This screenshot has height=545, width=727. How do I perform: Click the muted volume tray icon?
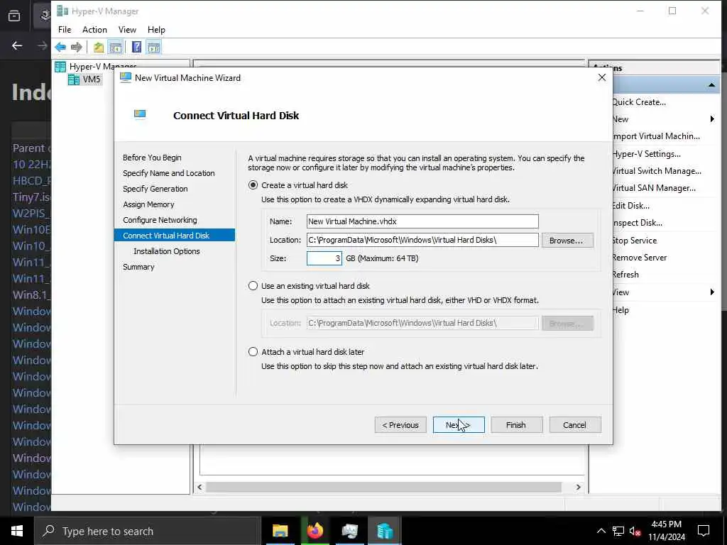coord(635,531)
